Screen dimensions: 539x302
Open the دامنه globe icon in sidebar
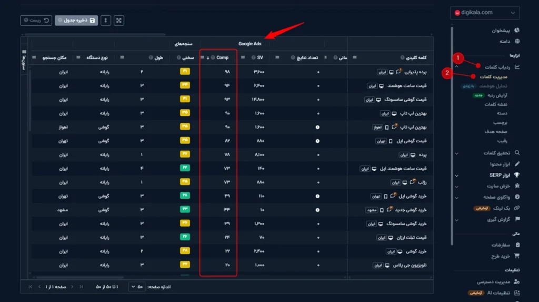coord(517,41)
